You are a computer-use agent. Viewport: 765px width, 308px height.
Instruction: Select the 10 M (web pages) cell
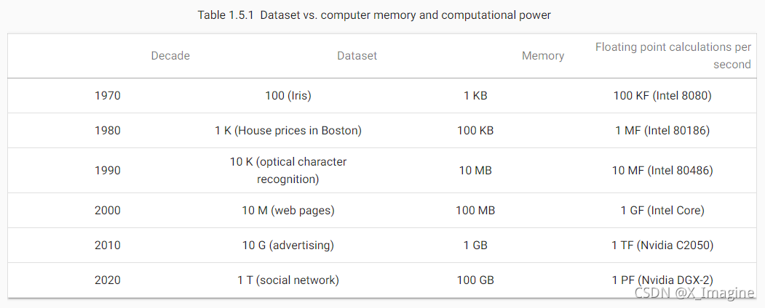(288, 211)
